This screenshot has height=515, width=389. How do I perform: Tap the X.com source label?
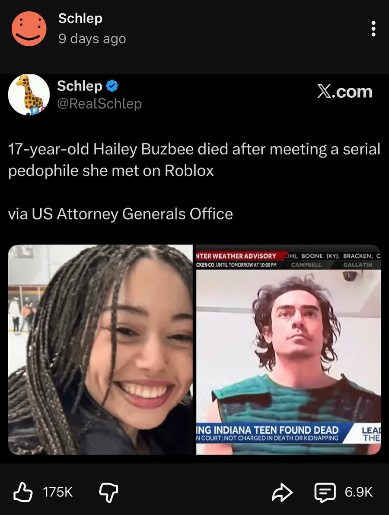click(344, 91)
